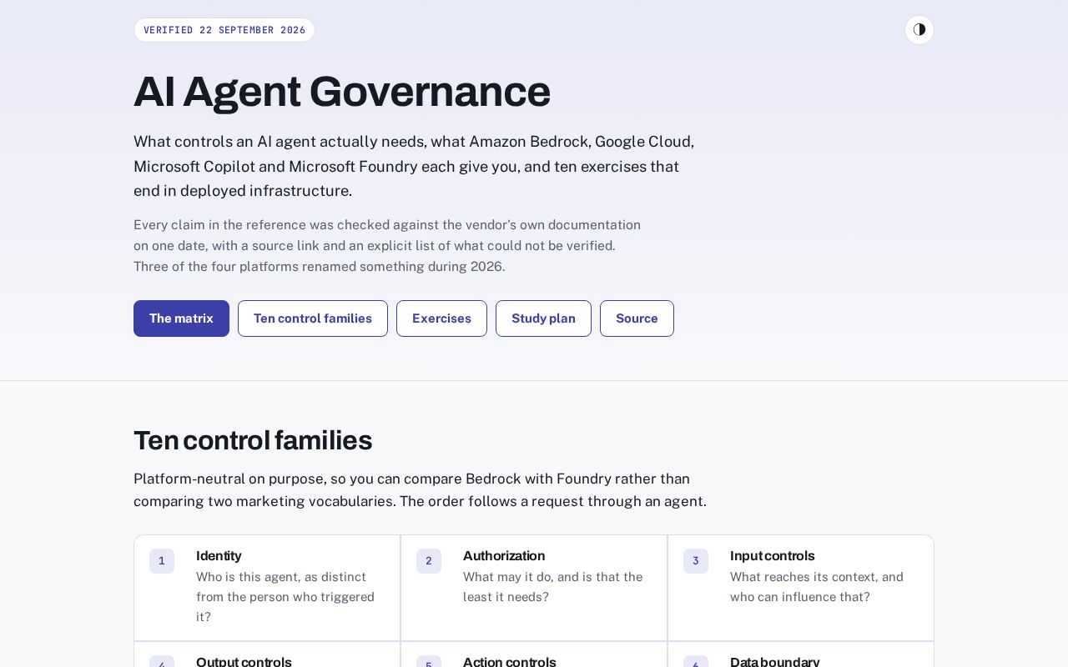Click the number 3 badge beside Input controls
Screen dimensions: 1068x667
696,561
